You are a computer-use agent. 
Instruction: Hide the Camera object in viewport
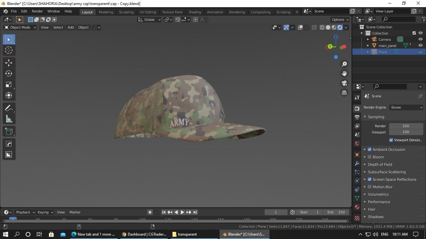(x=420, y=39)
